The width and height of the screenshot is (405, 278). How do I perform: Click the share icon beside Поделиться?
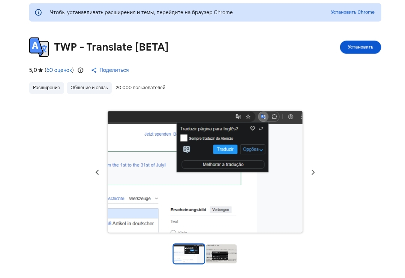[94, 70]
